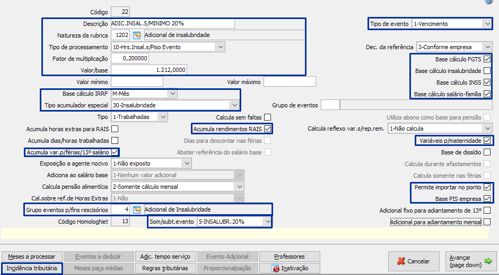Click Meses a processar button
Image resolution: width=499 pixels, height=275 pixels.
[x=31, y=256]
